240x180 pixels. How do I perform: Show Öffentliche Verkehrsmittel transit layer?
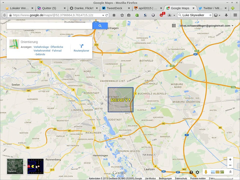pos(48,49)
